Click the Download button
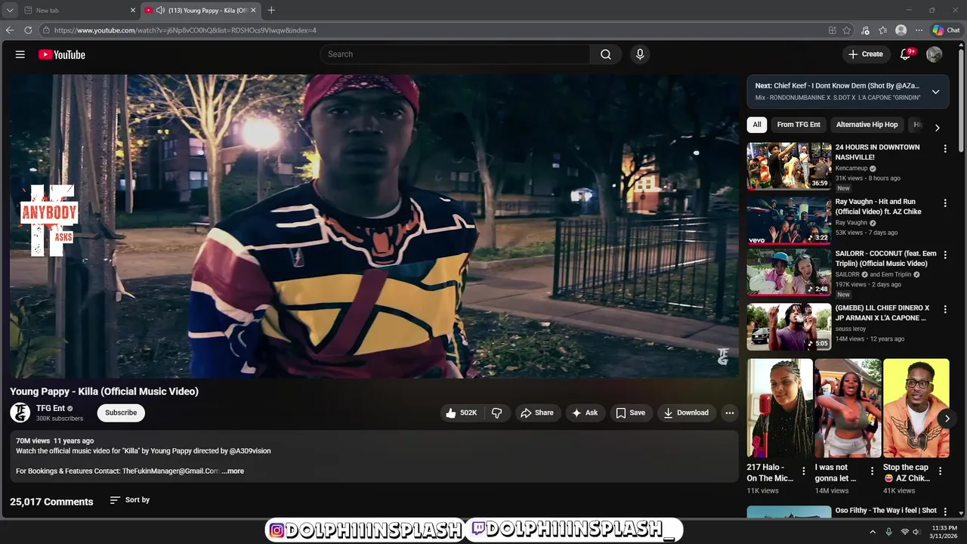 point(686,413)
